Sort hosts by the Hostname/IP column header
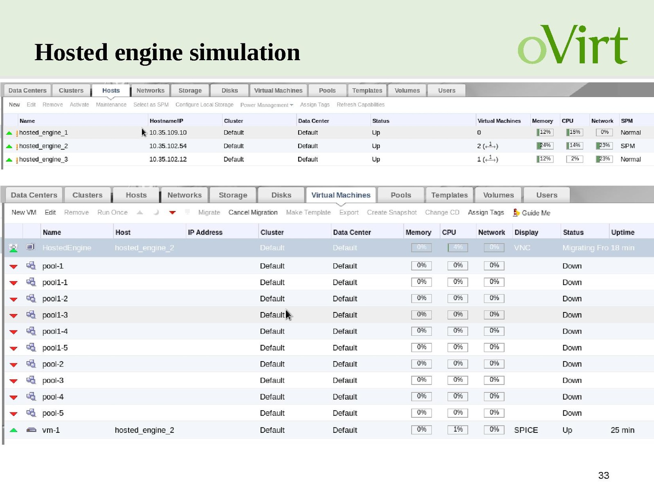 (166, 121)
